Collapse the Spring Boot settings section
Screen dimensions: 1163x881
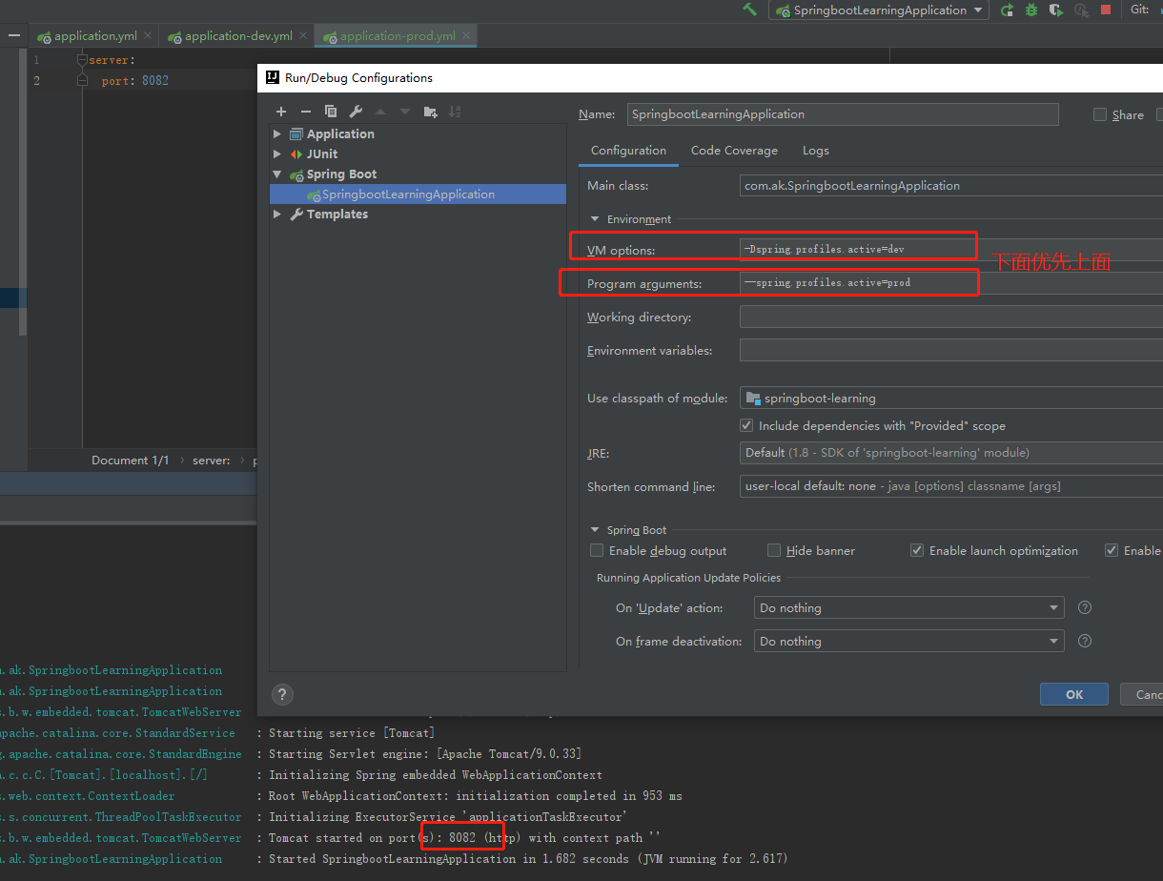point(596,530)
